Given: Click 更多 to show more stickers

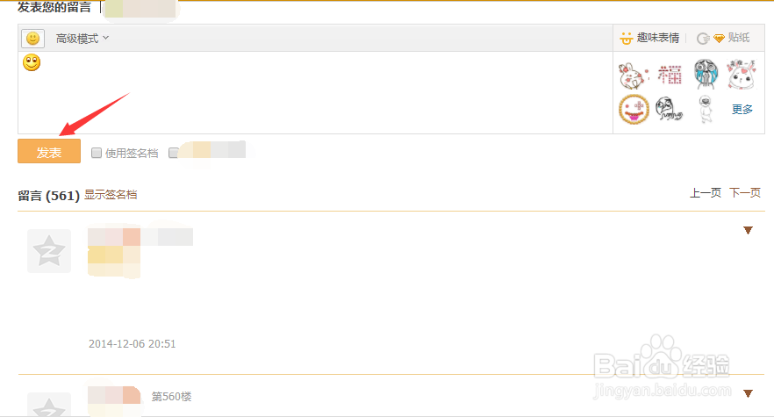Looking at the screenshot, I should pos(742,110).
